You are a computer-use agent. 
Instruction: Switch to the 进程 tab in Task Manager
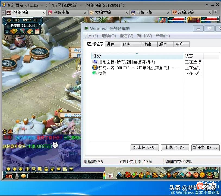click(110, 44)
